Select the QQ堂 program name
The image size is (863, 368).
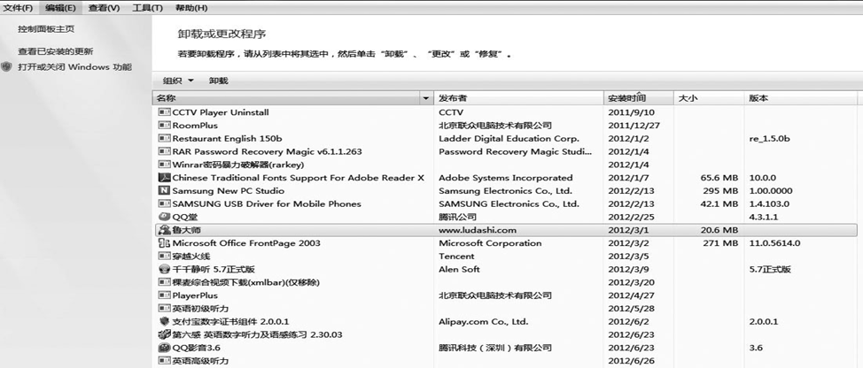point(185,217)
